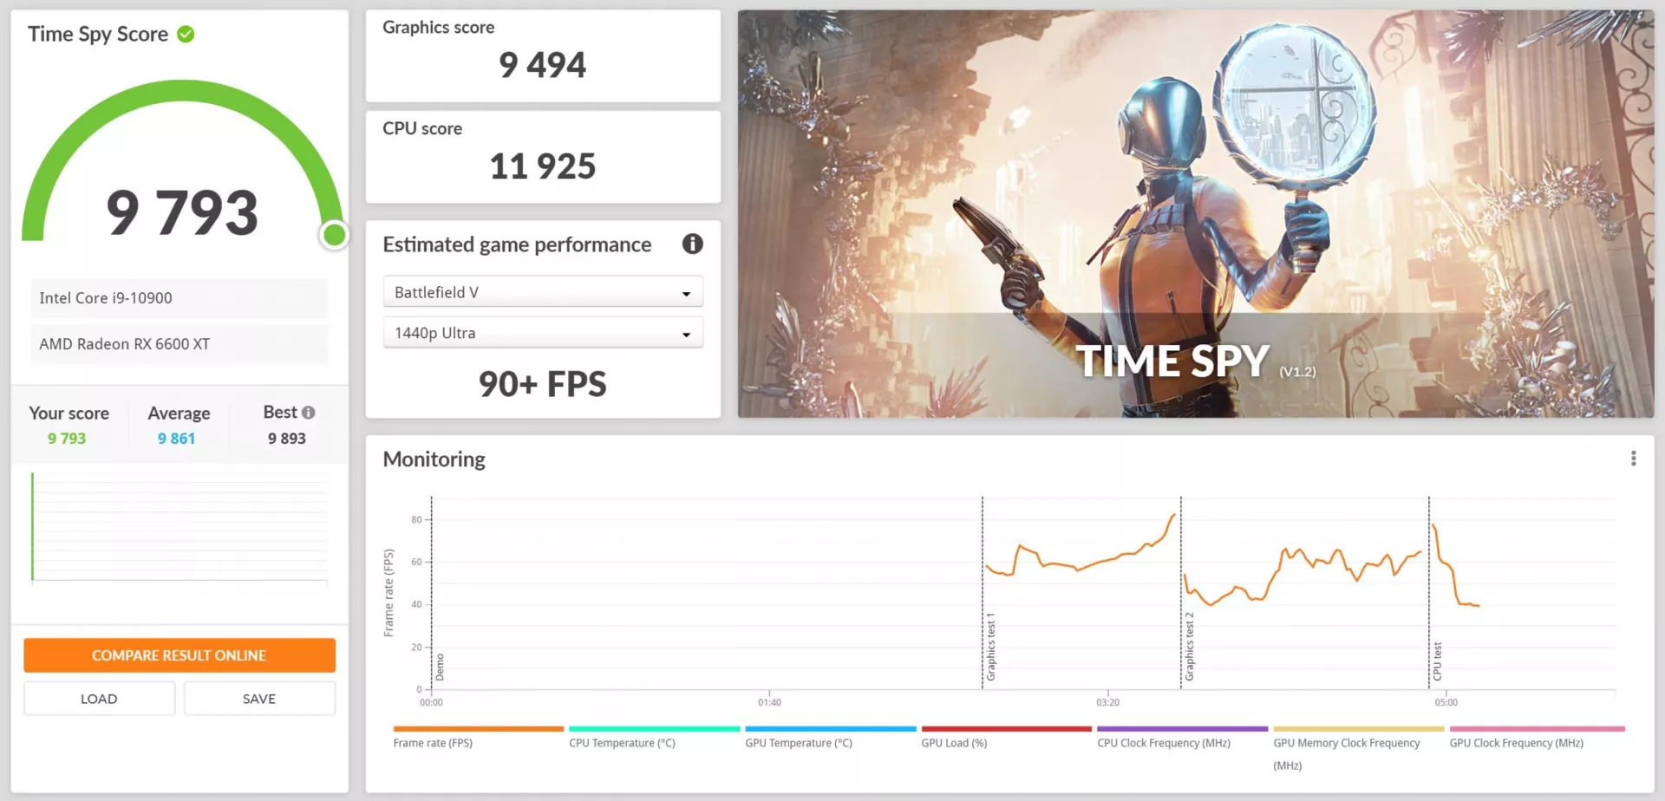This screenshot has height=801, width=1665.
Task: Click the (V1.2) version label
Action: point(1297,372)
